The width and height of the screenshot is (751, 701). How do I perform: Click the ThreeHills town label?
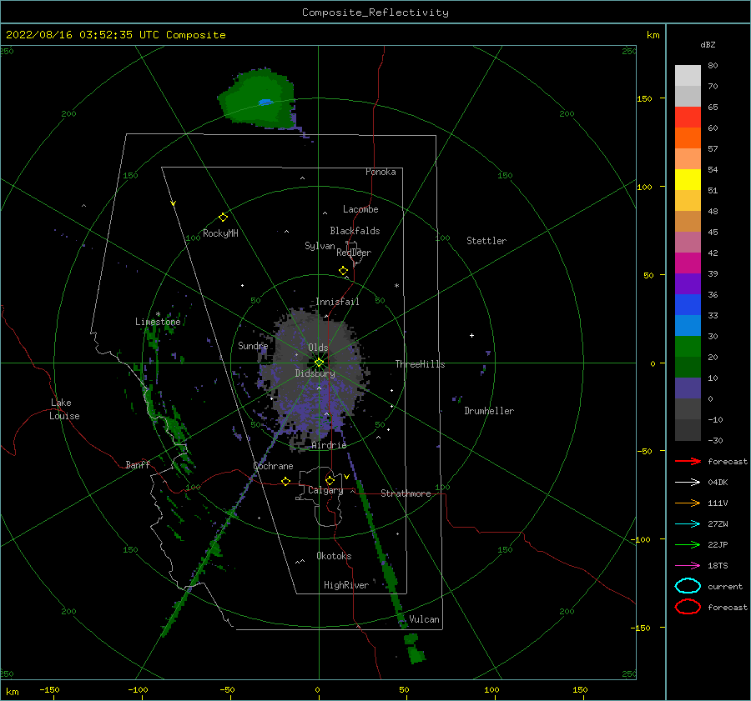(x=420, y=364)
